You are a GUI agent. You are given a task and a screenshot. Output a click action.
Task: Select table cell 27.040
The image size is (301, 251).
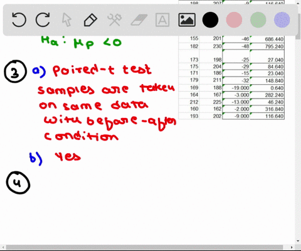point(267,56)
